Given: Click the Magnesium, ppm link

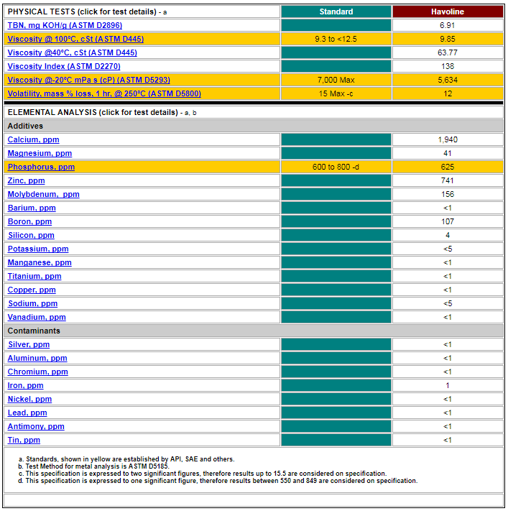Looking at the screenshot, I should [x=40, y=153].
